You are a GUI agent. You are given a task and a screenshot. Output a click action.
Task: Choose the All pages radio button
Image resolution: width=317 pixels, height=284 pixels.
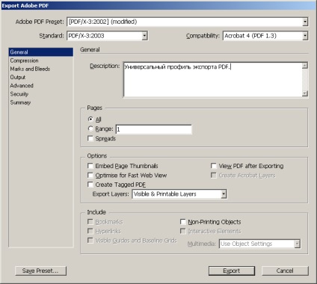coord(90,120)
